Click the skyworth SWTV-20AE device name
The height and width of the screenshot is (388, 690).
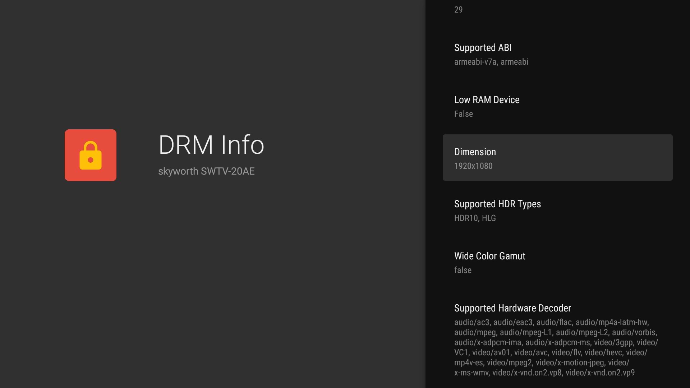(206, 171)
